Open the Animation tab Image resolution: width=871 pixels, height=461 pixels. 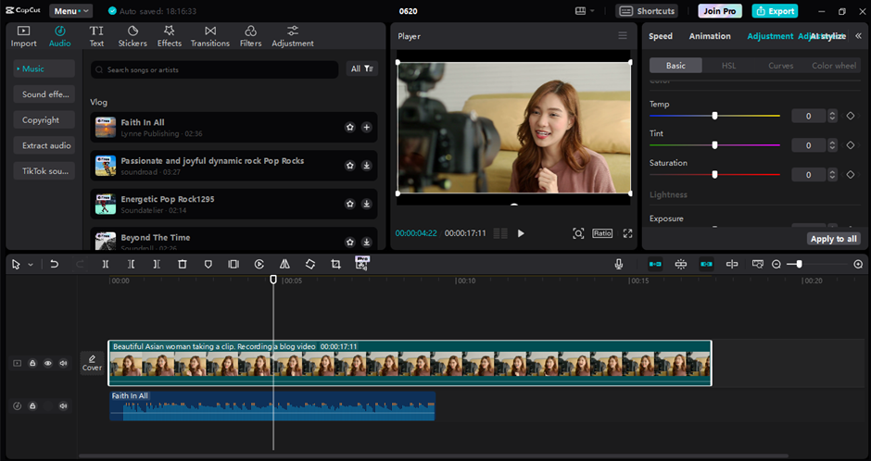[710, 36]
